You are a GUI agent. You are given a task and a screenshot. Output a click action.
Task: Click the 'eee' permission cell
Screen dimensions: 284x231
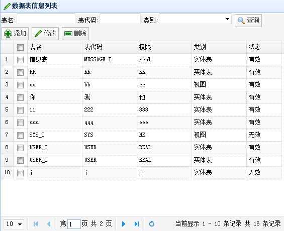pos(164,123)
